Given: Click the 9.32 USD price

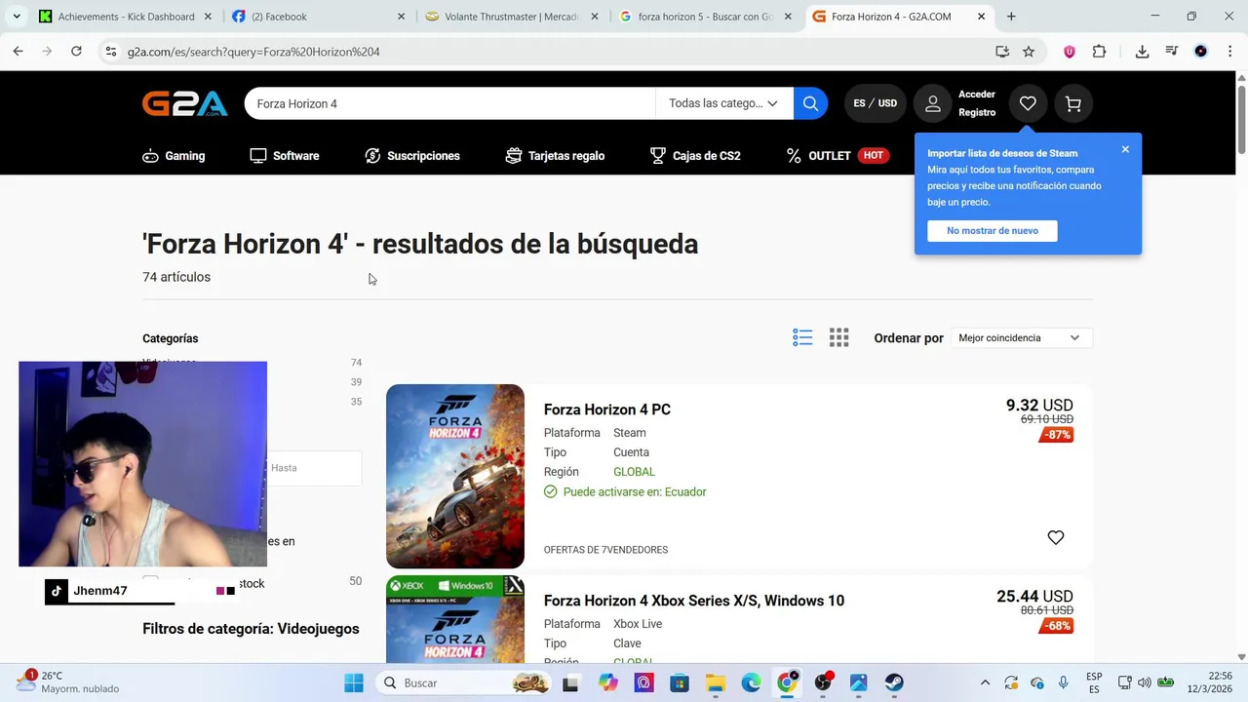Looking at the screenshot, I should [x=1039, y=406].
